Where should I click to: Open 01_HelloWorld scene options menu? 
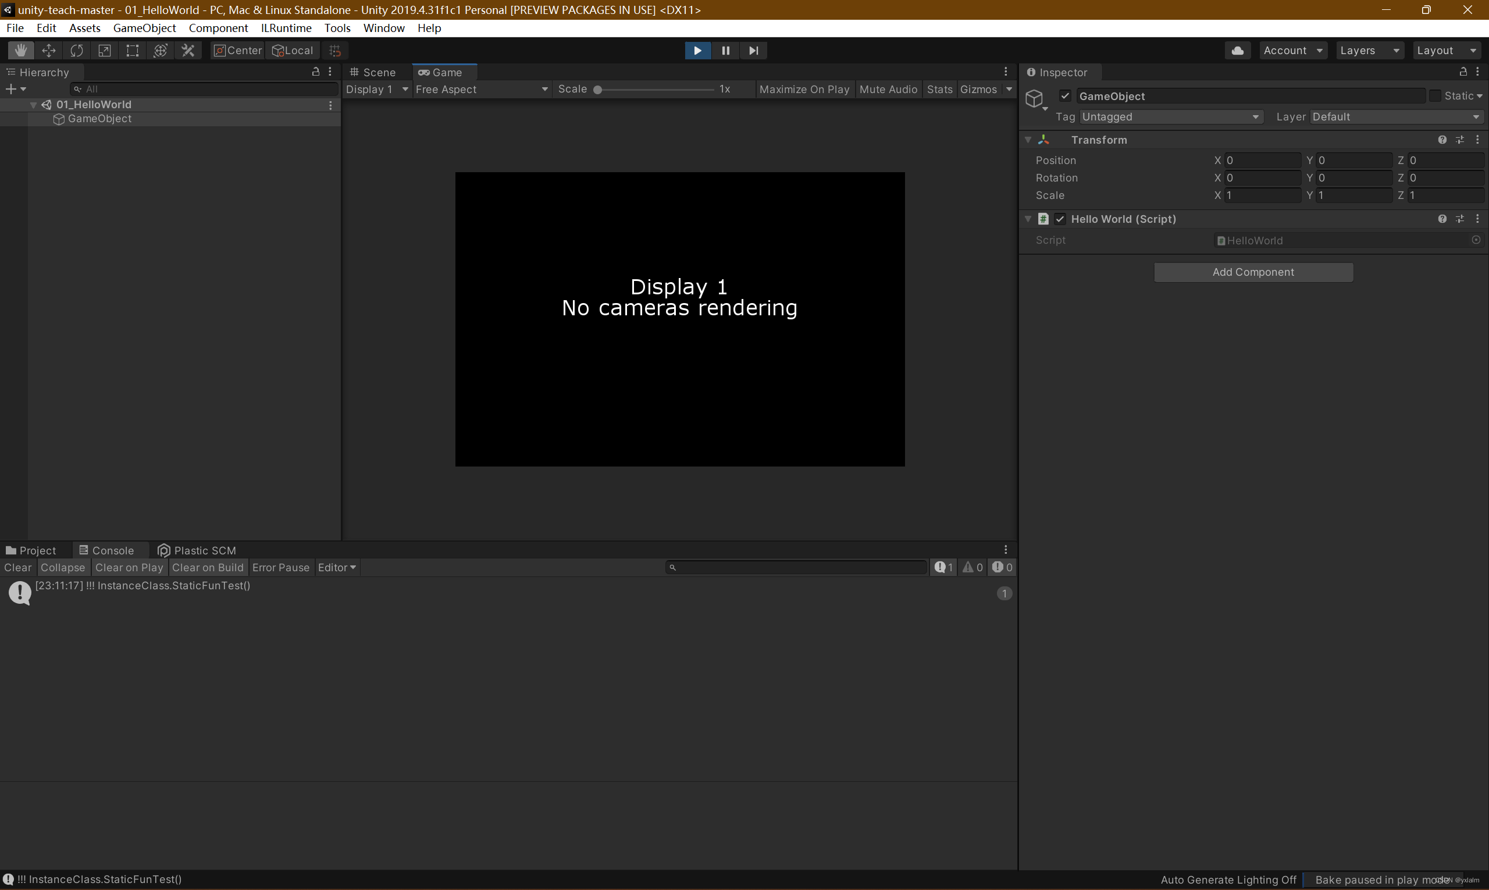tap(330, 105)
